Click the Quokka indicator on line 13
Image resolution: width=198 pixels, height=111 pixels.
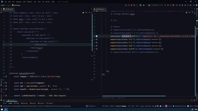click(97, 36)
